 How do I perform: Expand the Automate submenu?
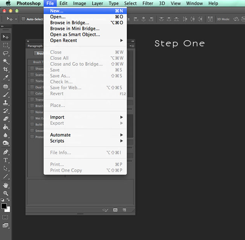click(x=85, y=135)
